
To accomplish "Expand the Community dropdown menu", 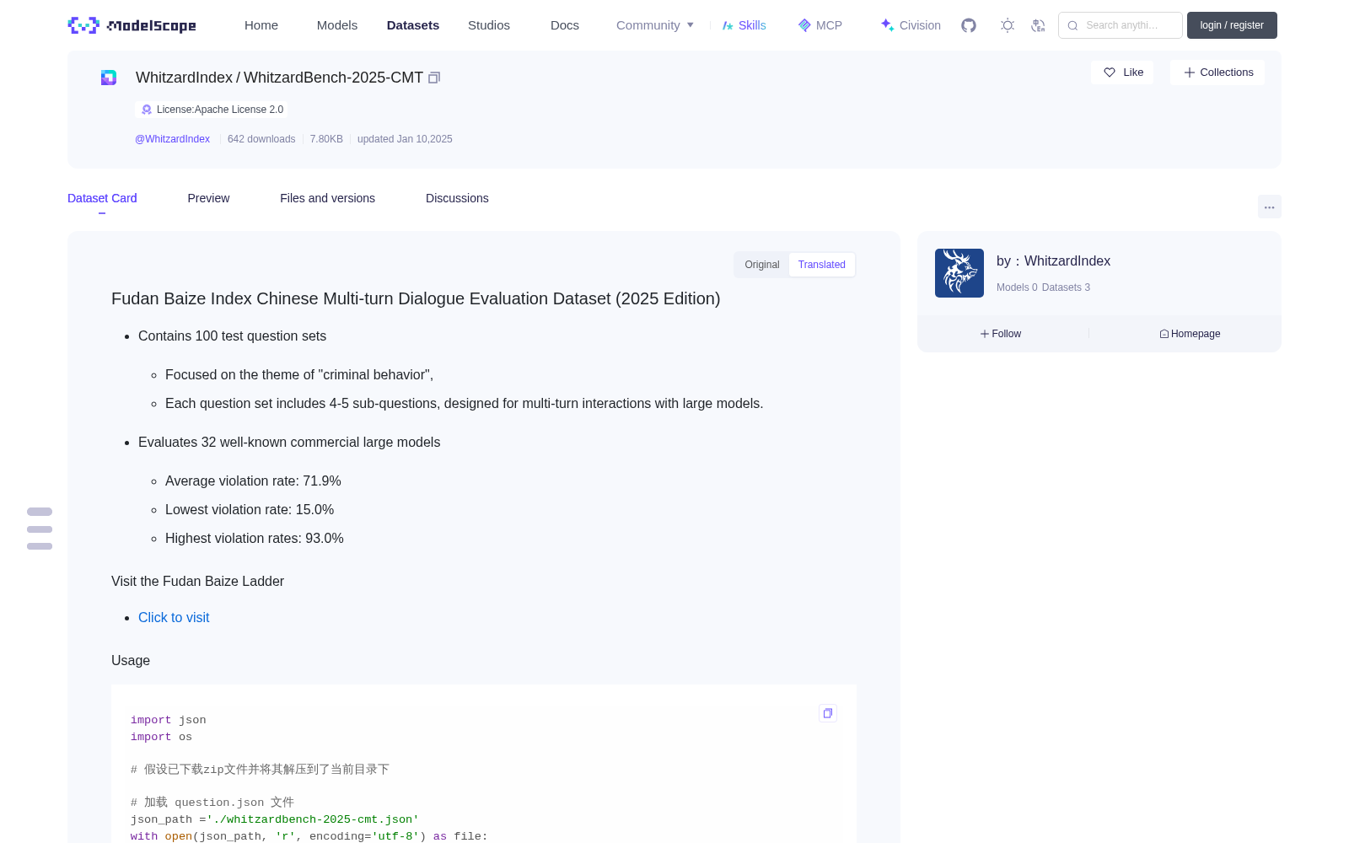I will pos(655,25).
